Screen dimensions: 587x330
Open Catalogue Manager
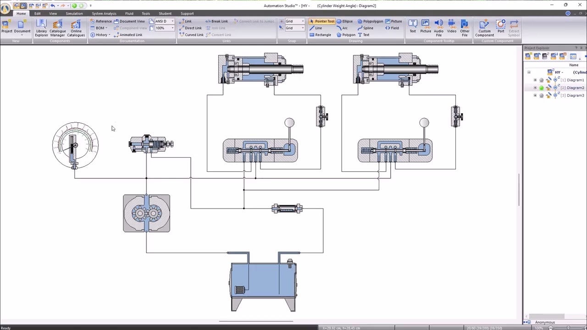pos(57,28)
